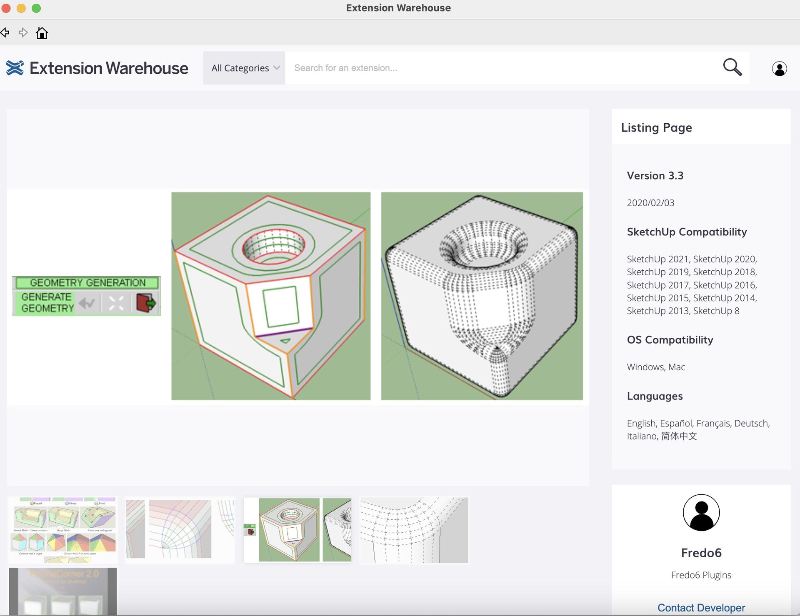Viewport: 800px width, 616px height.
Task: Click the back navigation arrow
Action: click(5, 32)
